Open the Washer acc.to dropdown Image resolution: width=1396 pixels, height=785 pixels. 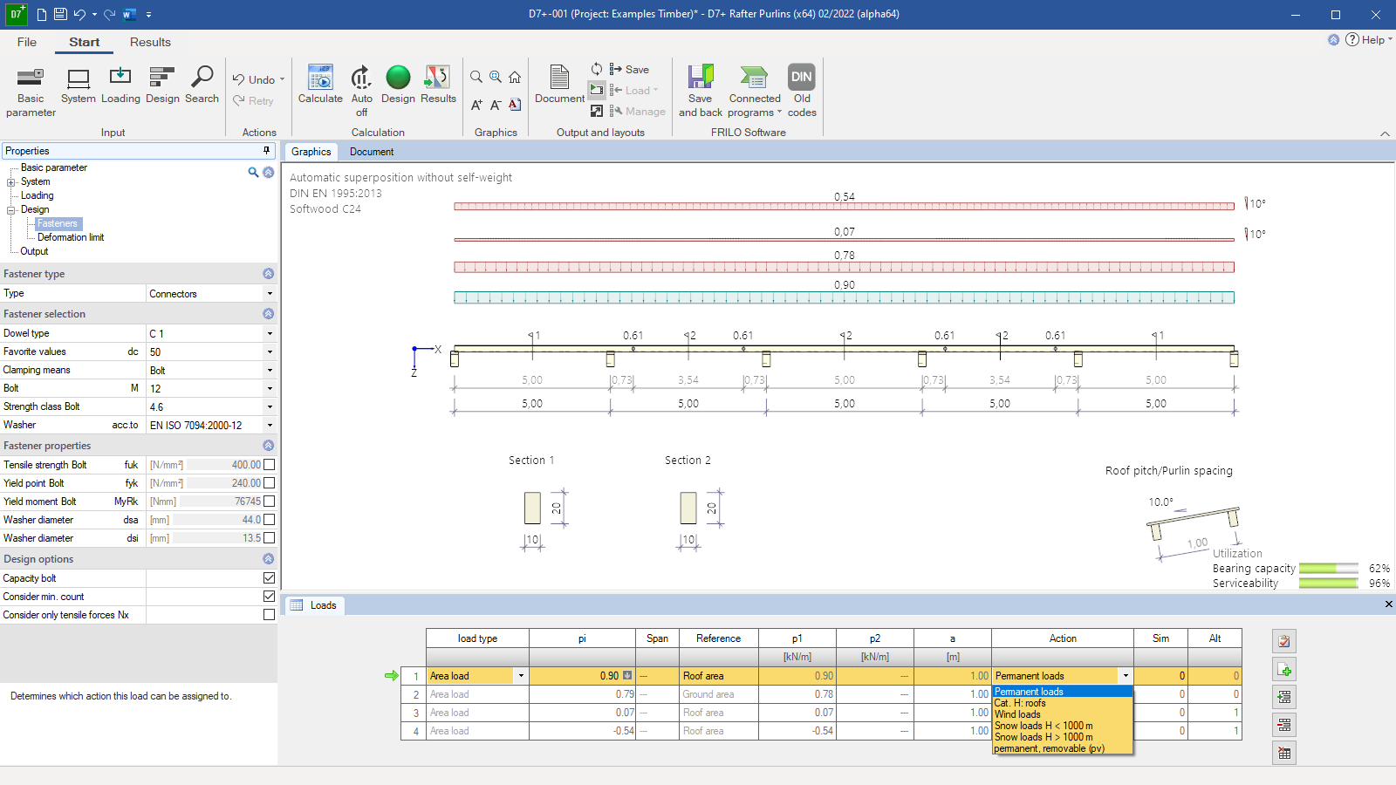click(270, 425)
